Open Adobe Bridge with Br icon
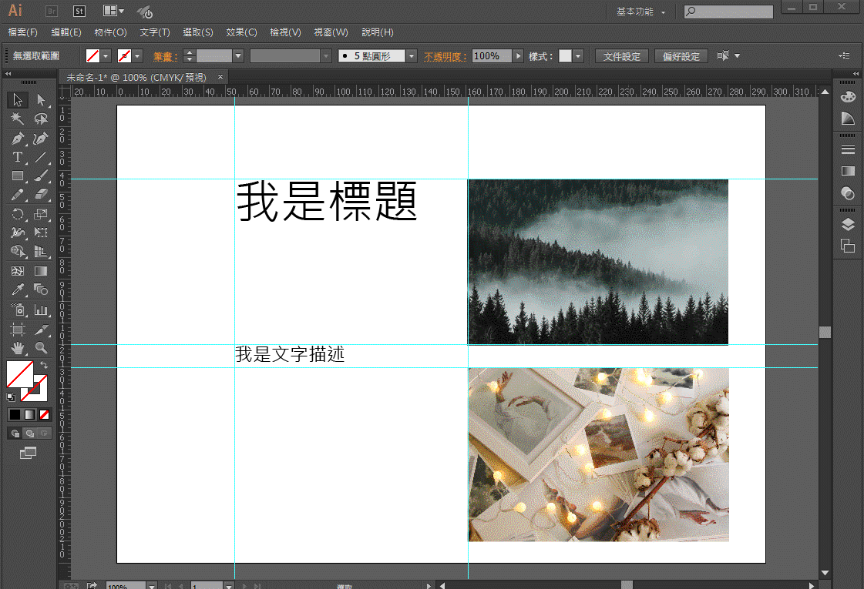 51,11
